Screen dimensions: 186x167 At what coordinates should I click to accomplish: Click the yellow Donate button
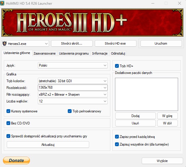click(16, 161)
